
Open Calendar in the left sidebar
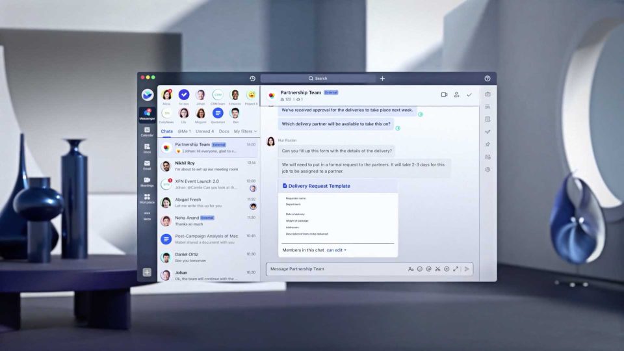pos(148,131)
